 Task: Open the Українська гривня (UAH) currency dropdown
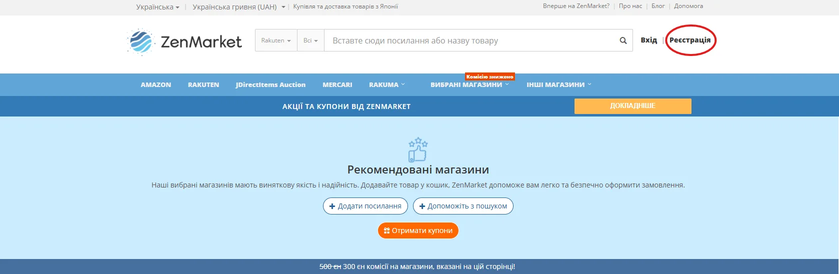[238, 7]
